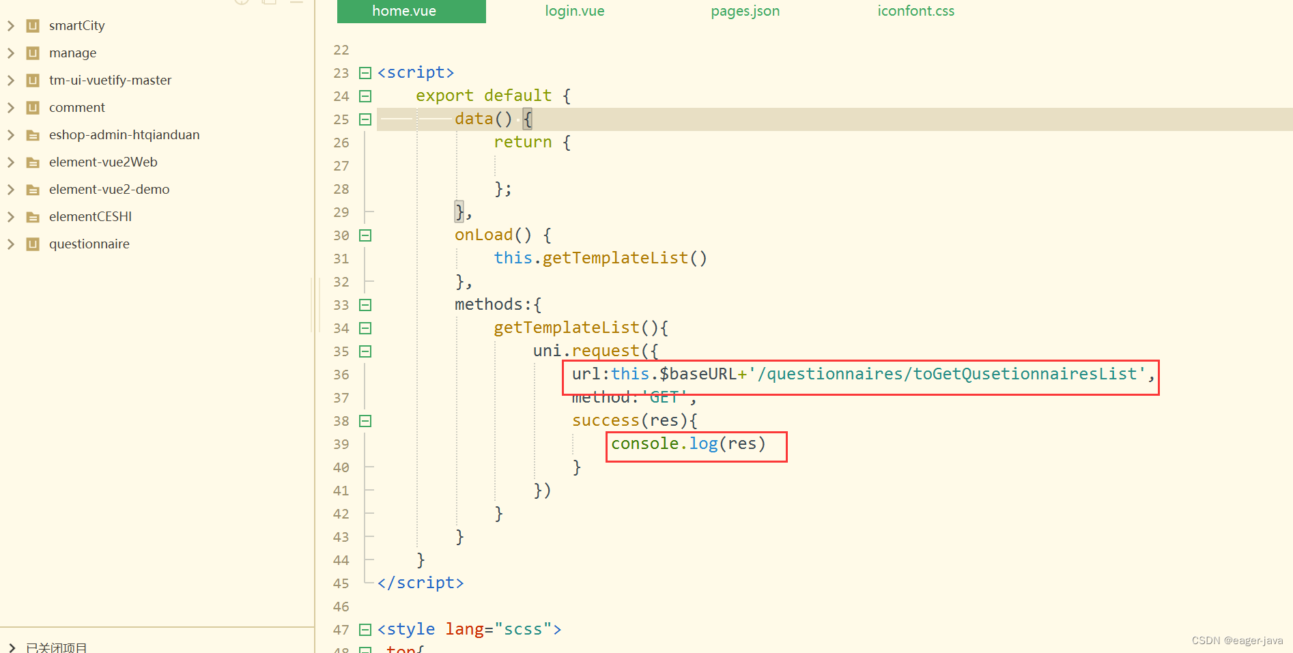Select the manage tree item label
Viewport: 1293px width, 653px height.
click(73, 53)
